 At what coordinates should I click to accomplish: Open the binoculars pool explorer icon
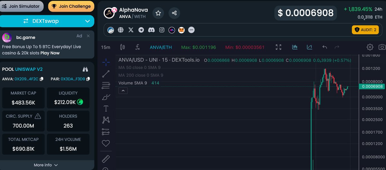click(x=85, y=69)
